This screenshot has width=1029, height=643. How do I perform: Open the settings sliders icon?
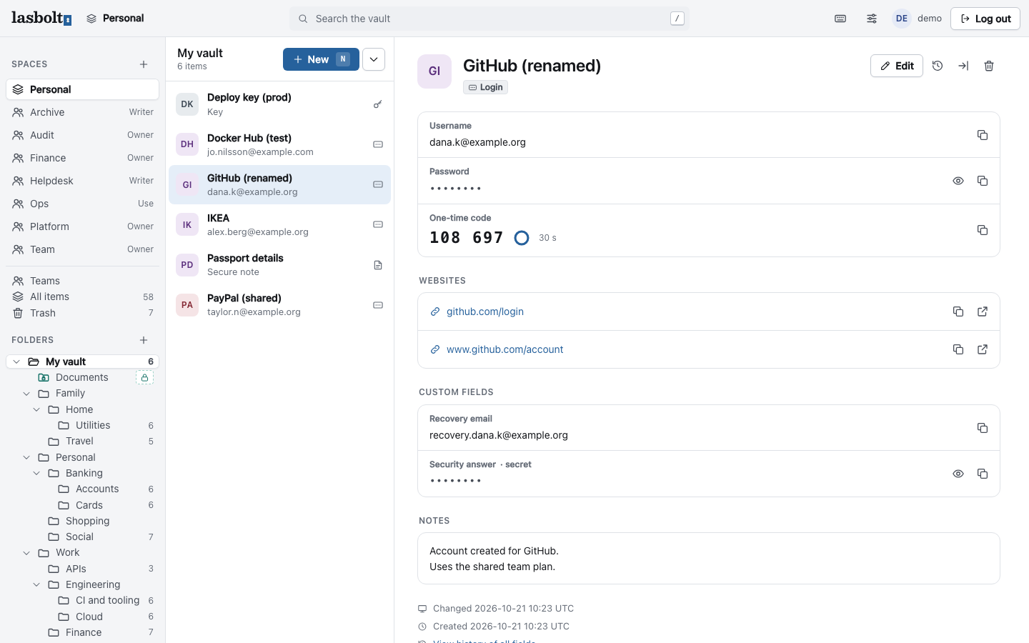click(x=872, y=19)
